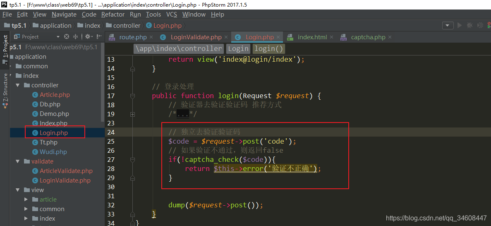This screenshot has height=226, width=491.
Task: Click the Scroll from Source target icon
Action: [66, 37]
